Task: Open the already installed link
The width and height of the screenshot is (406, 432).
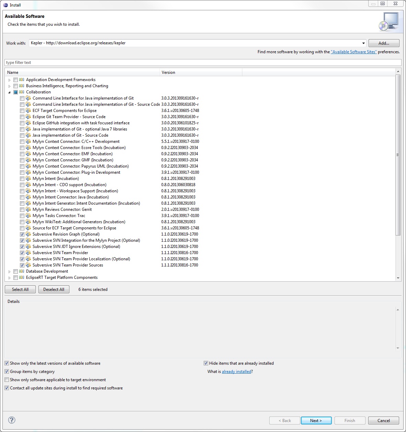Action: pos(236,372)
